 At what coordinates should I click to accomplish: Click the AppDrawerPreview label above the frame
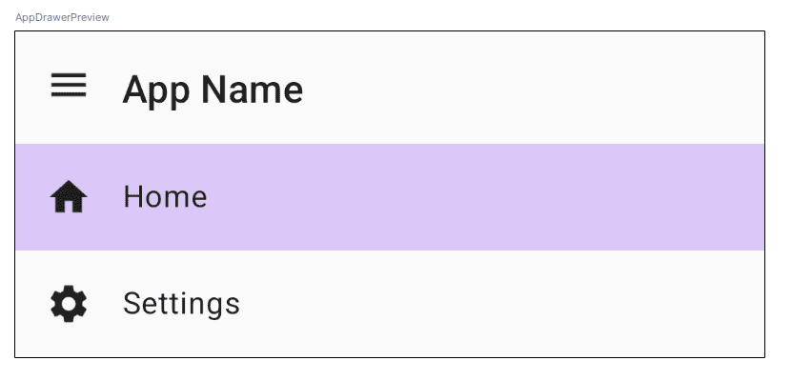pos(62,18)
